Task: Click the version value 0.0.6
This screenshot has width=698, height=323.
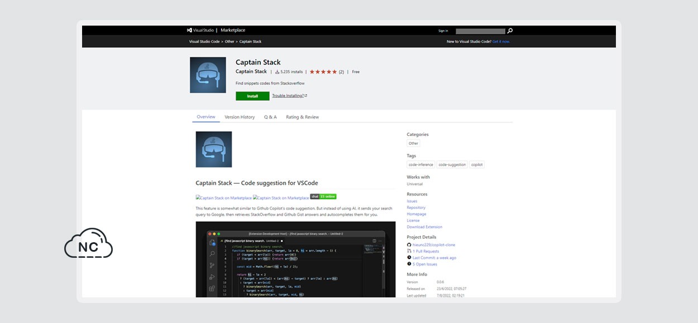Action: click(441, 282)
